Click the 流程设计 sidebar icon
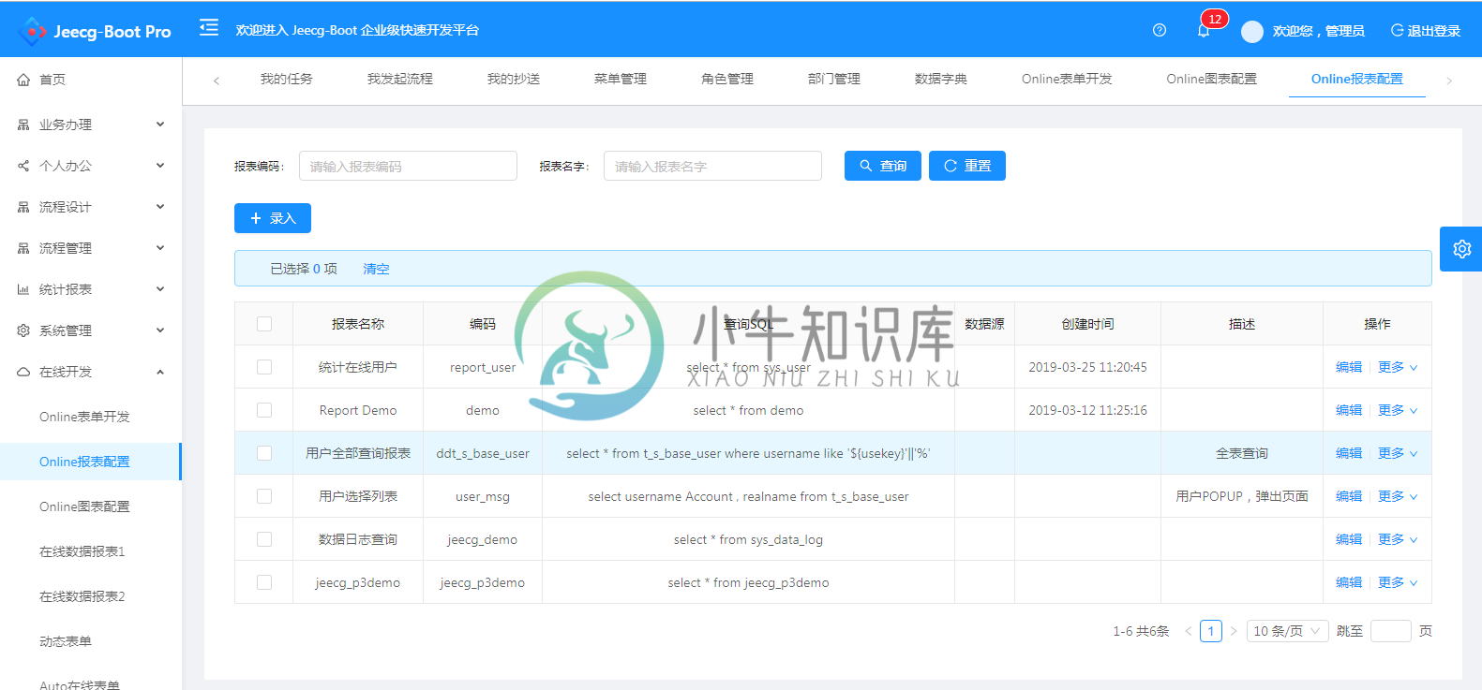The image size is (1482, 690). (x=23, y=207)
